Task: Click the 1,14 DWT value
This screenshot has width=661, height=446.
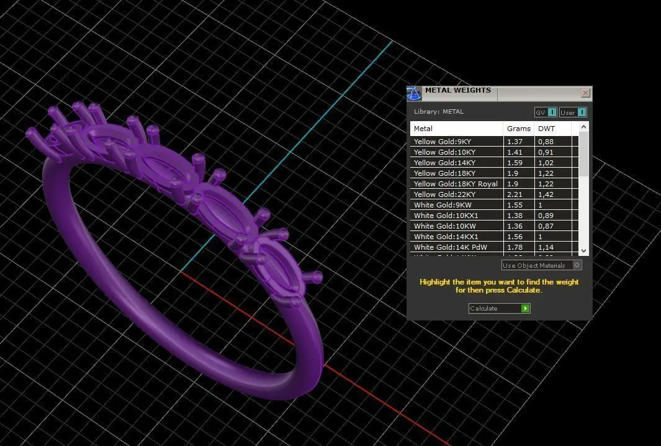Action: pyautogui.click(x=546, y=247)
